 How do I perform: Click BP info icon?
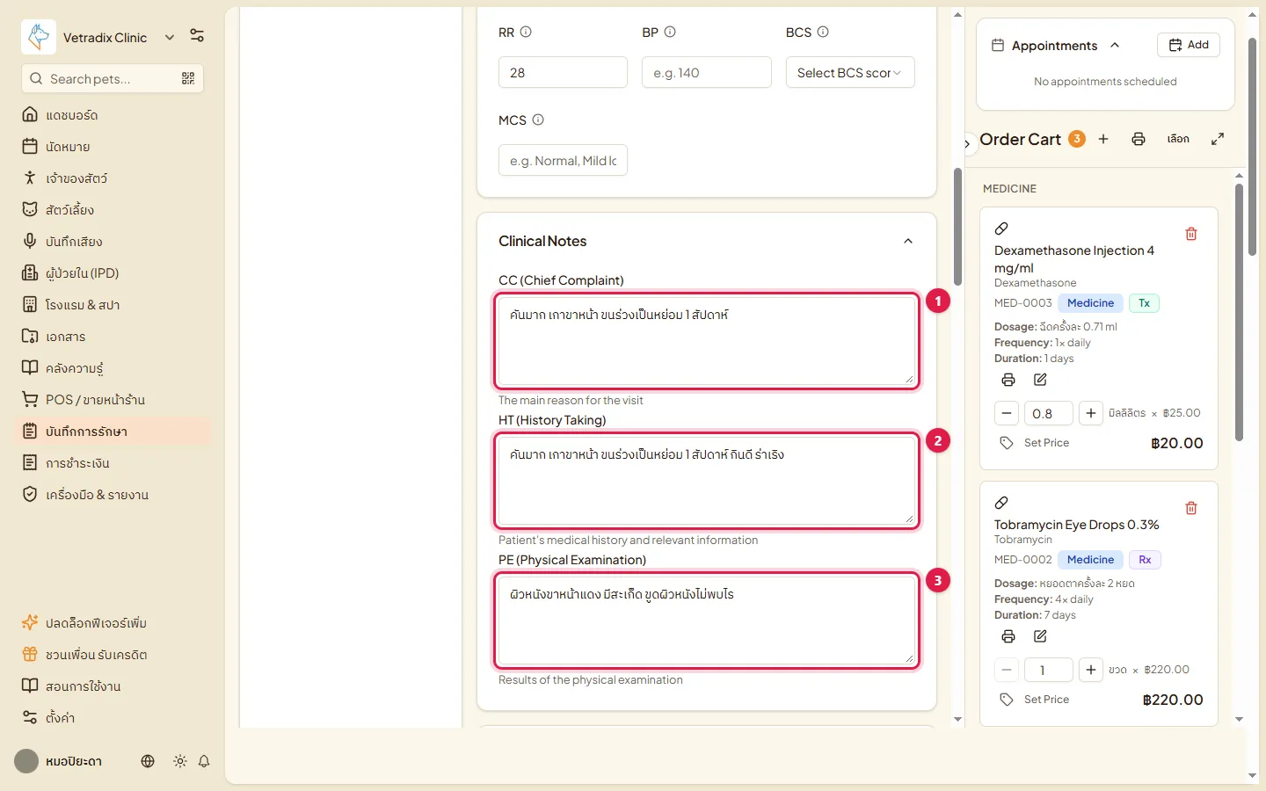pos(670,32)
